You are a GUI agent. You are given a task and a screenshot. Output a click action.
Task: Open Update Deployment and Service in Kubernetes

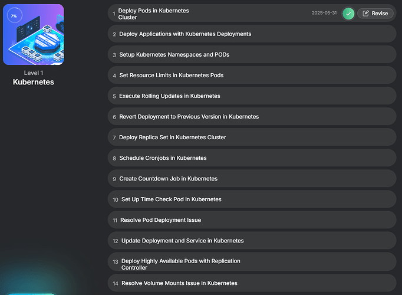click(182, 241)
